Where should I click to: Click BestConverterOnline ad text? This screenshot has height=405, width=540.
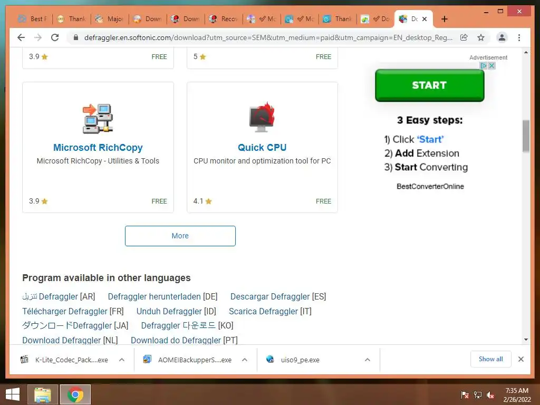(x=430, y=186)
